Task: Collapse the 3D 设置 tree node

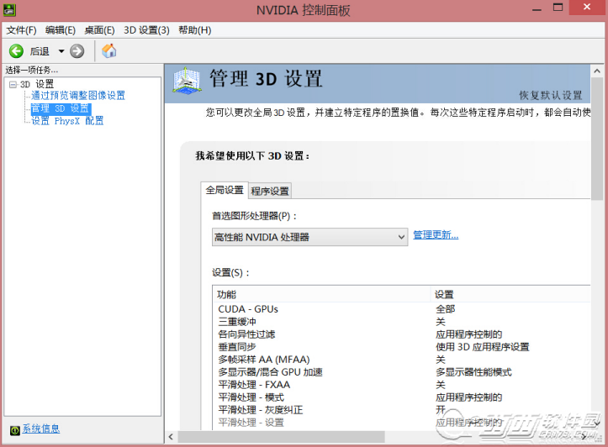Action: pos(13,84)
